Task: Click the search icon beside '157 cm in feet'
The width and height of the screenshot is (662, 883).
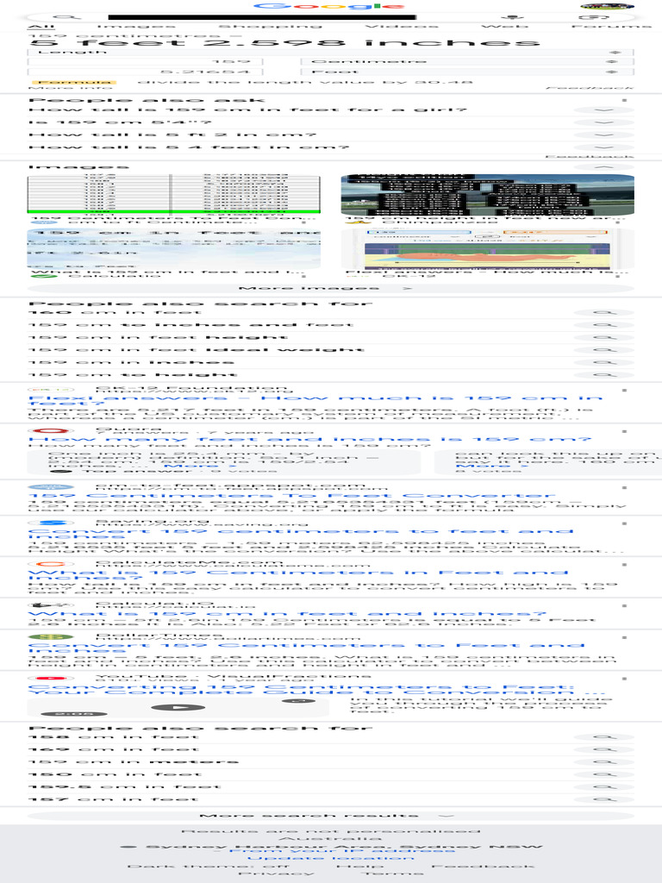Action: point(604,799)
